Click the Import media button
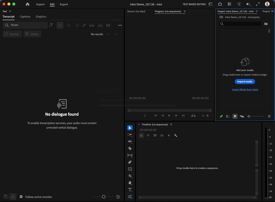 [245, 81]
